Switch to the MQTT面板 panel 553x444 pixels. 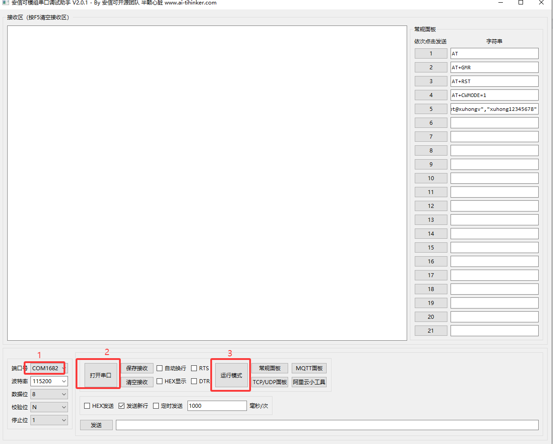click(x=309, y=368)
